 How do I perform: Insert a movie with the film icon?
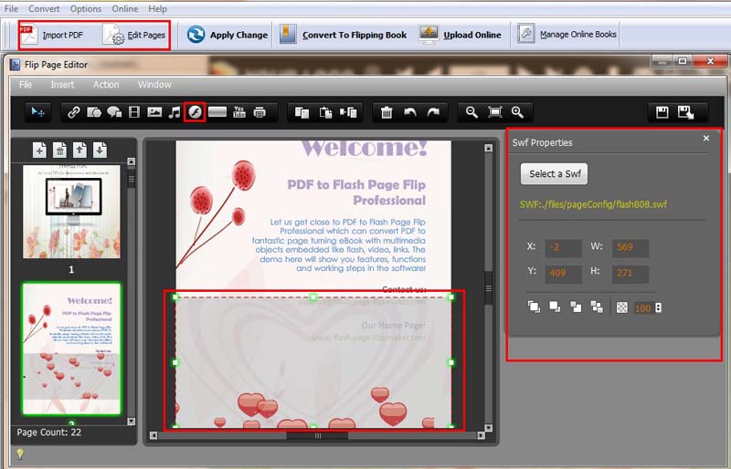click(x=134, y=112)
